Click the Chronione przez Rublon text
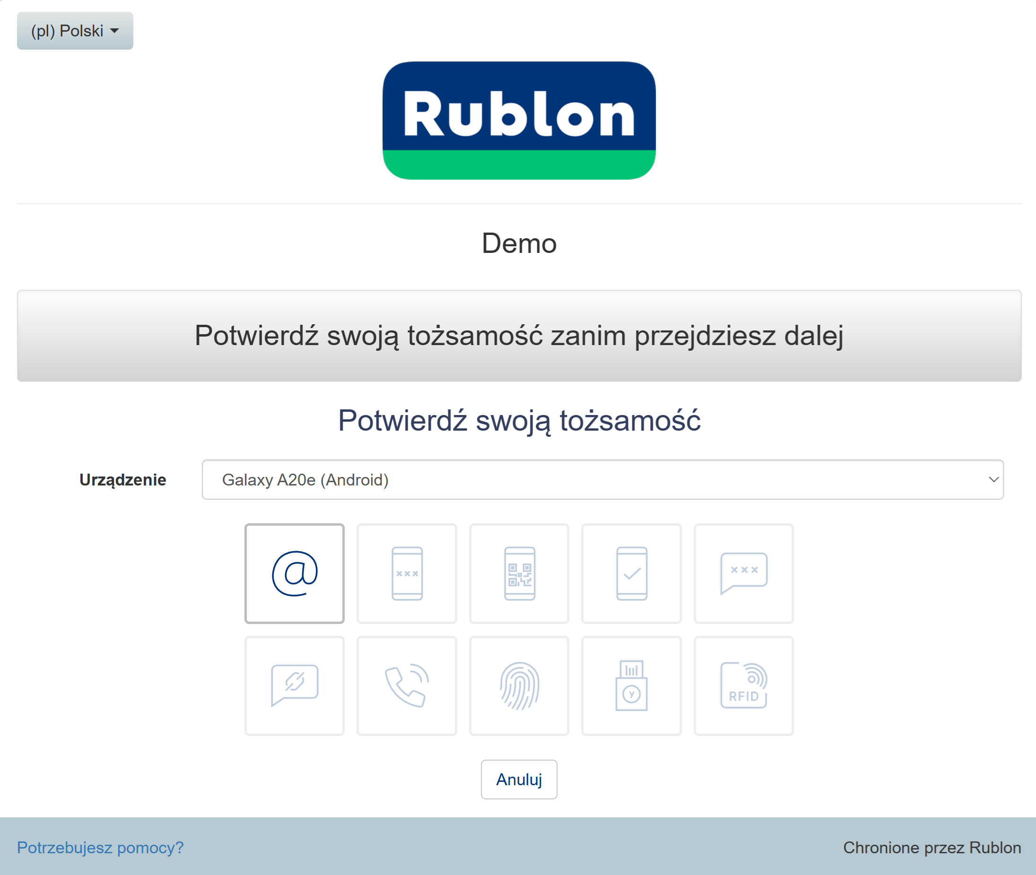Viewport: 1036px width, 875px height. point(932,847)
